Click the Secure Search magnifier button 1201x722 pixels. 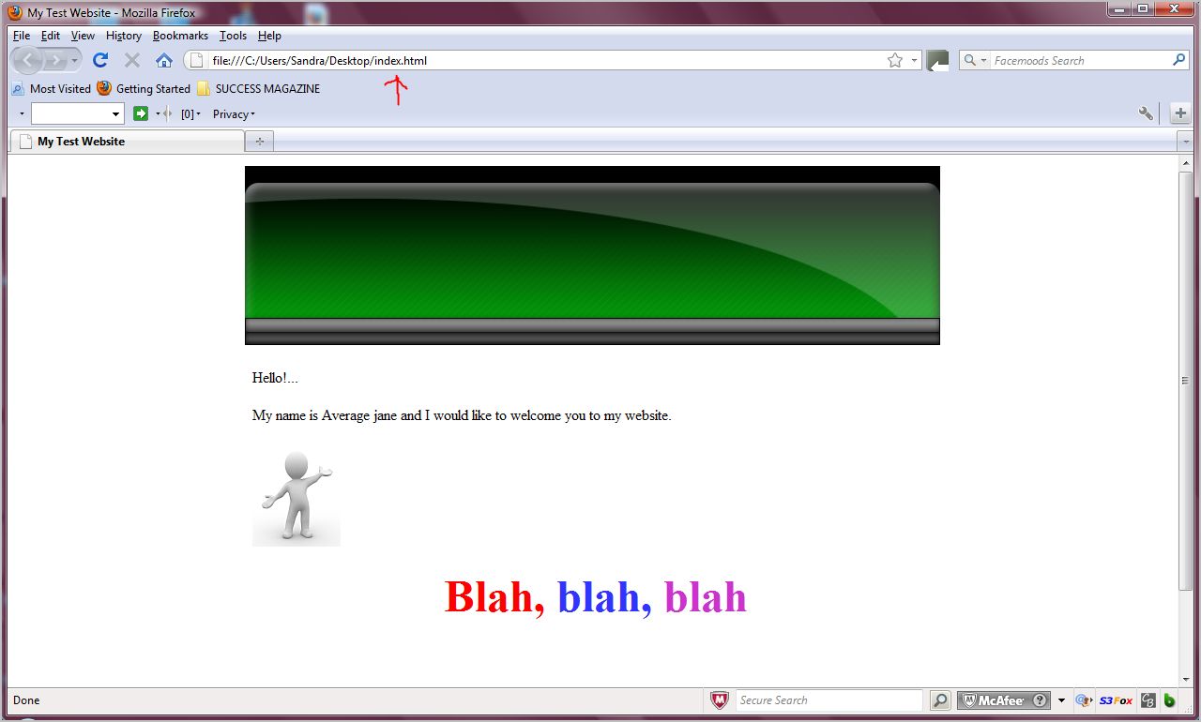pyautogui.click(x=939, y=700)
